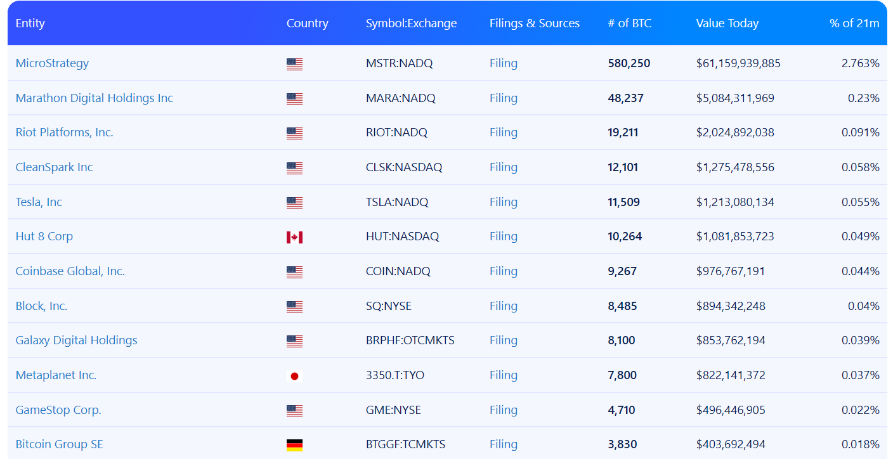The height and width of the screenshot is (459, 893).
Task: Select the 19,211 BTC value
Action: point(623,133)
